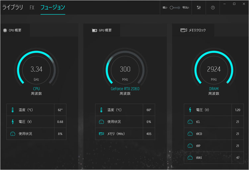The width and height of the screenshot is (249, 170).
Task: Click the GeForce RTX 2060 label
Action: coord(125,89)
